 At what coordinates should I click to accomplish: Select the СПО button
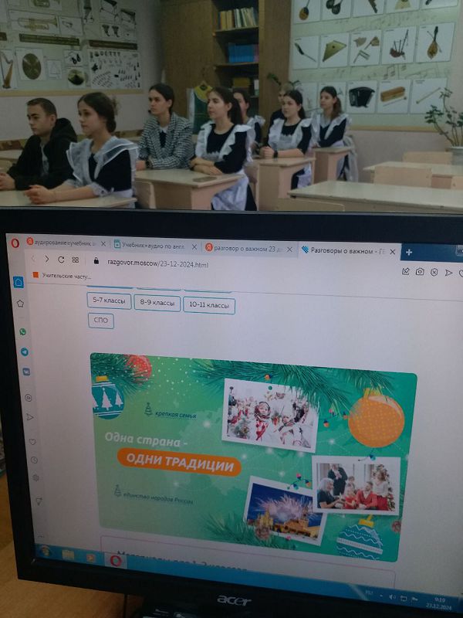tap(101, 321)
